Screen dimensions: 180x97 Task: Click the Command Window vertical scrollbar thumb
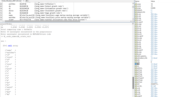click(133, 83)
